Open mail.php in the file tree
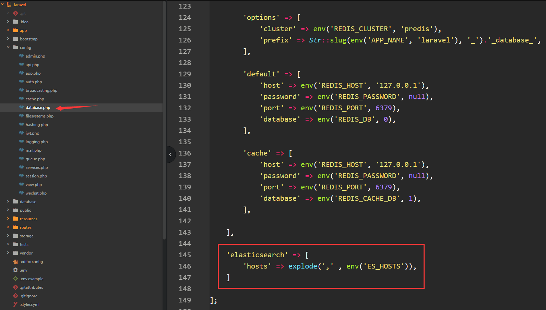546x310 pixels. point(33,150)
